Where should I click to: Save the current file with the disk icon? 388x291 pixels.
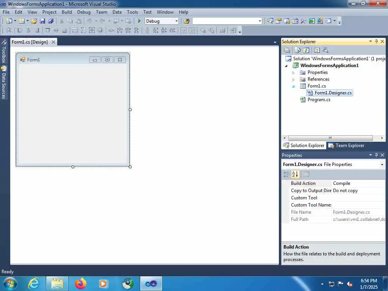click(42, 21)
